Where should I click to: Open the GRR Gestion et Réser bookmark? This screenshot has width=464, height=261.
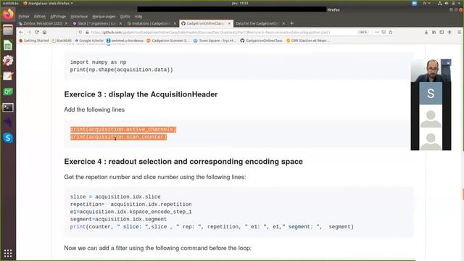tap(307, 41)
